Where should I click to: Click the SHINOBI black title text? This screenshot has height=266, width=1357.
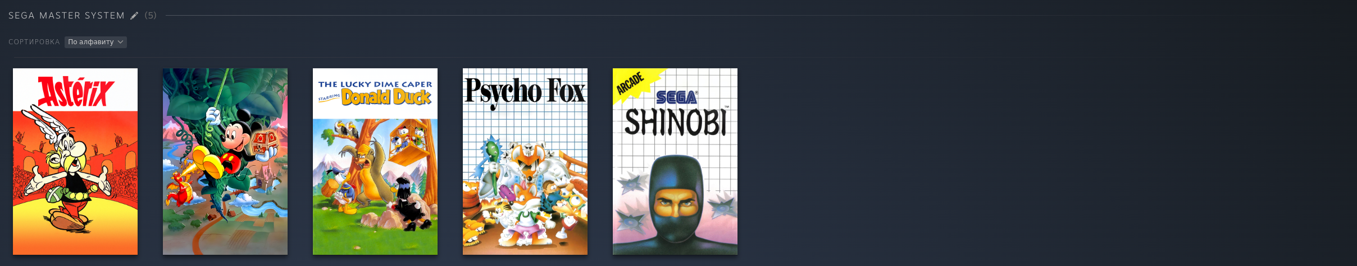click(x=676, y=122)
